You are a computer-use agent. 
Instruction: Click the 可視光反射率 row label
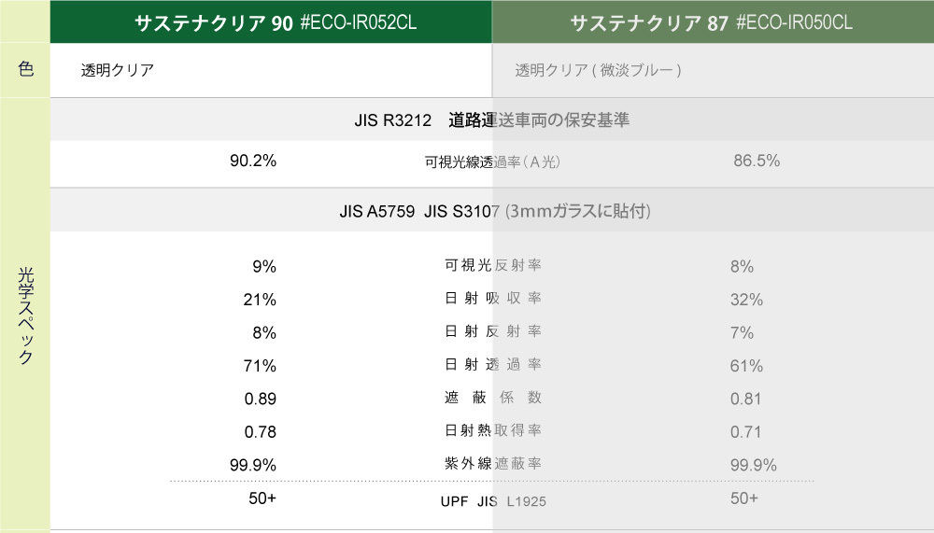pos(492,266)
